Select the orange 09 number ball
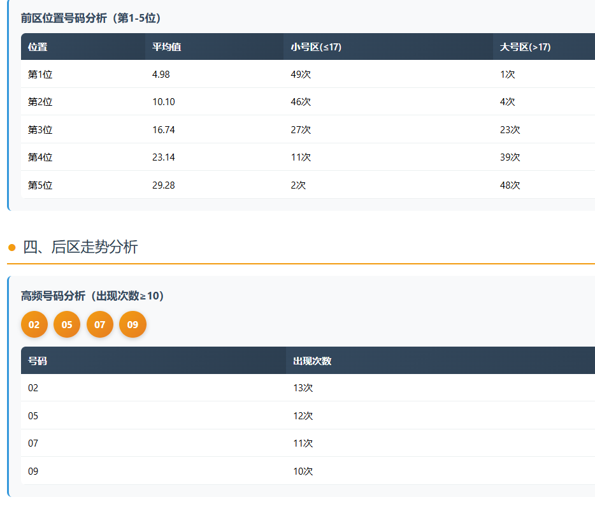The width and height of the screenshot is (595, 511). [133, 325]
